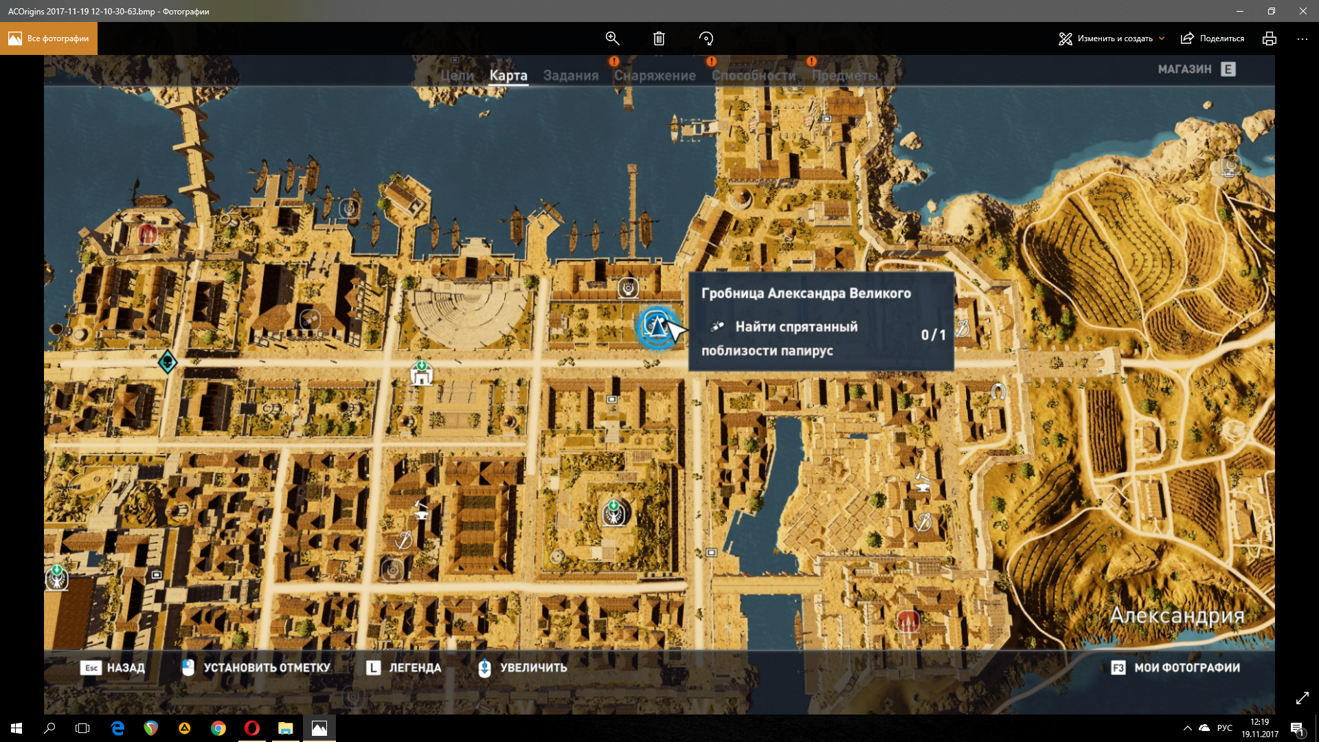The width and height of the screenshot is (1319, 742).
Task: Click the eagle viewpoint icon at left edge
Action: click(x=57, y=578)
